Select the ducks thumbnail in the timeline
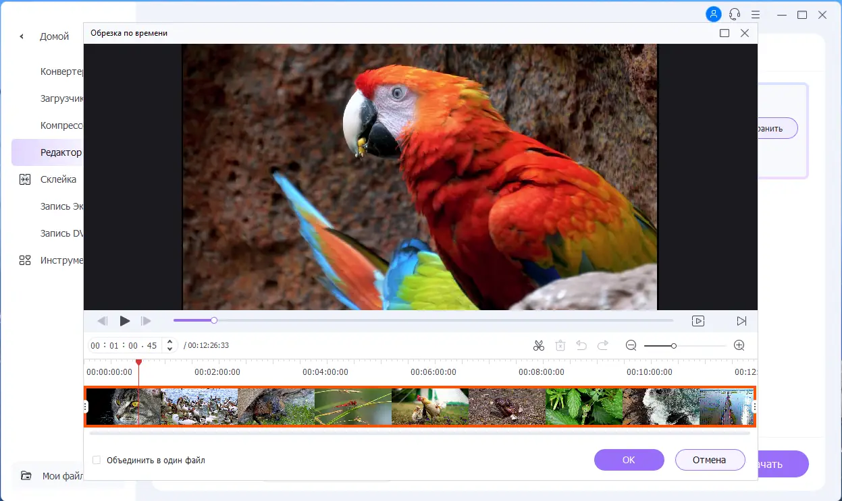842x501 pixels. (199, 407)
